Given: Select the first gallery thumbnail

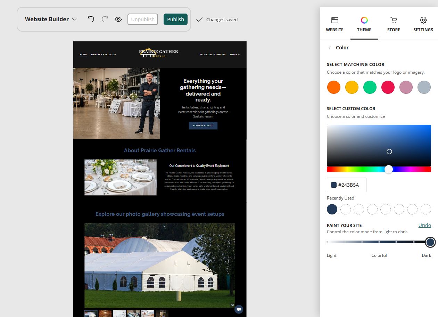Looking at the screenshot, I should pyautogui.click(x=91, y=314).
